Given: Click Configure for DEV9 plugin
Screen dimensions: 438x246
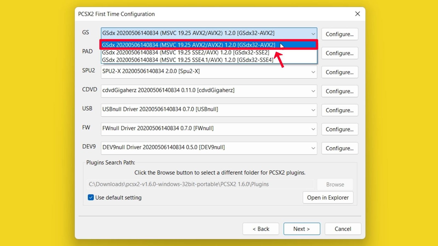Looking at the screenshot, I should click(x=340, y=148).
